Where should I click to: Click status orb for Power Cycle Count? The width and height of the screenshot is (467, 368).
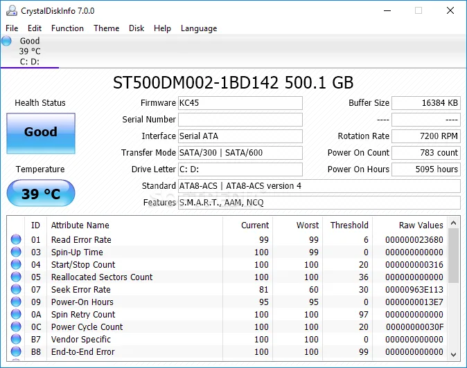point(16,326)
